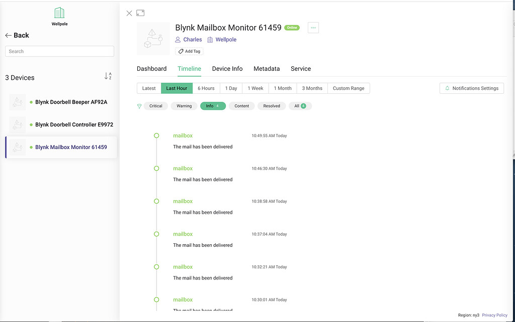Go back with the Back arrow
515x322 pixels.
[8, 36]
